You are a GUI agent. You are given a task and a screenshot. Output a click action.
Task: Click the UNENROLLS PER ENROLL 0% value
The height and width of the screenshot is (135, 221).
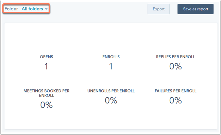pyautogui.click(x=111, y=100)
